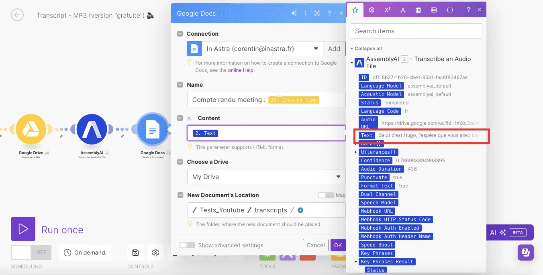
Task: Click the Cancel button
Action: 316,245
